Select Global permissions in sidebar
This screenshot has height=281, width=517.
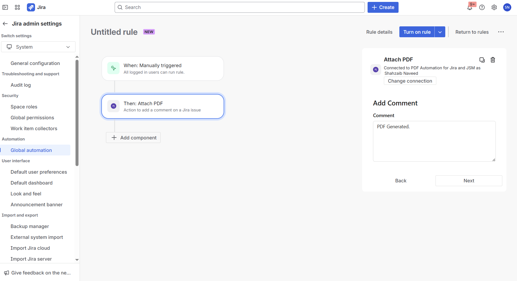pyautogui.click(x=32, y=118)
